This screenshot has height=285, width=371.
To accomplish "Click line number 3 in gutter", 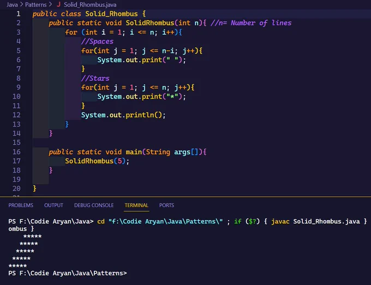I will (19, 32).
